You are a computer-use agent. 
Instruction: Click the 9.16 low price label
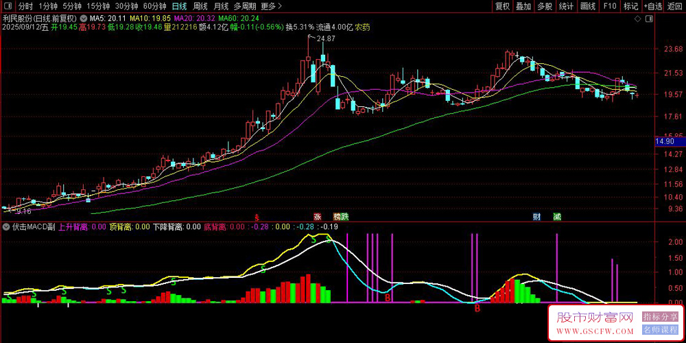coord(24,212)
